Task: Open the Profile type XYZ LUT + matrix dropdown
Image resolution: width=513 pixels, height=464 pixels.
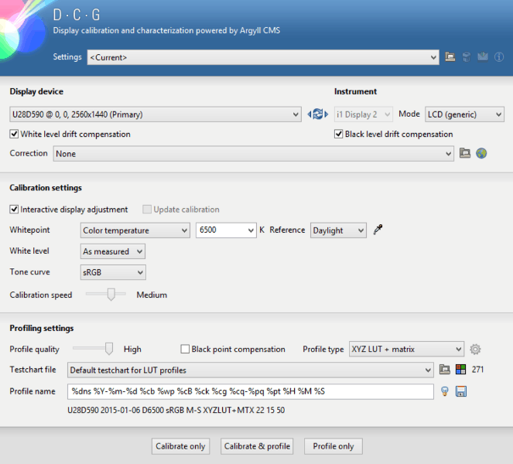Action: point(406,349)
